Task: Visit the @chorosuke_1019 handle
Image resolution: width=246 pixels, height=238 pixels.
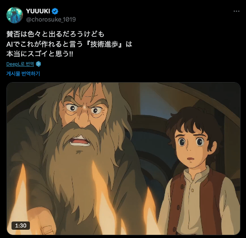Action: (x=51, y=19)
